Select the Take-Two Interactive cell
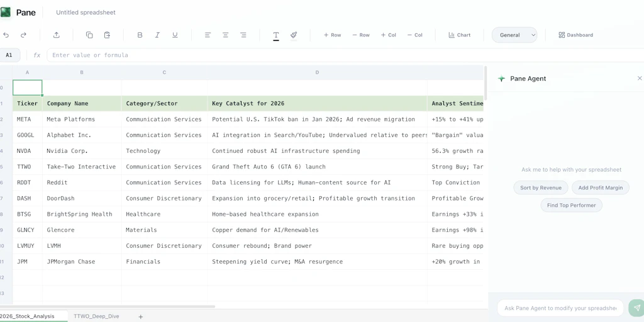Screen dimensions: 644x322 (82, 167)
